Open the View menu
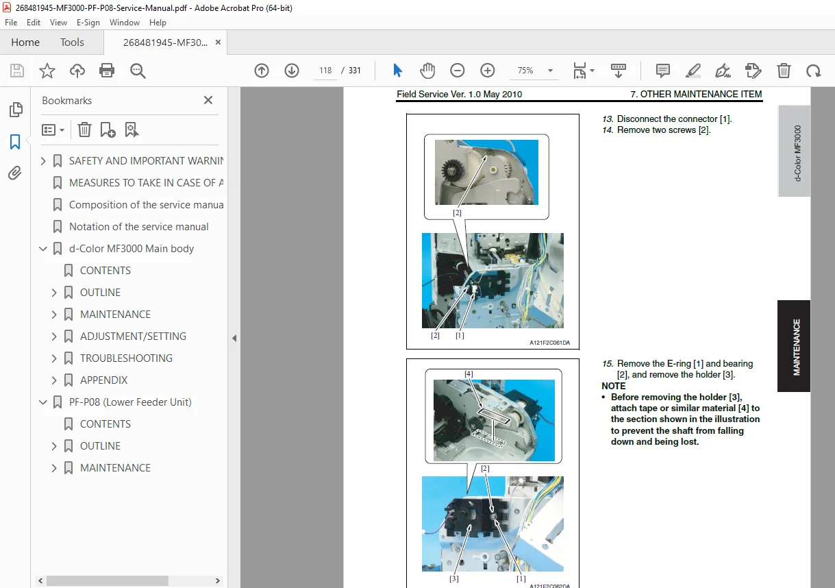Viewport: 835px width, 588px height. click(x=58, y=23)
